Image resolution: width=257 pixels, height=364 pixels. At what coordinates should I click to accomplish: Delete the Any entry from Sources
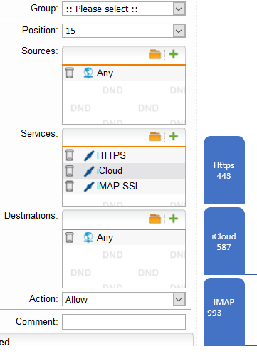click(x=70, y=73)
